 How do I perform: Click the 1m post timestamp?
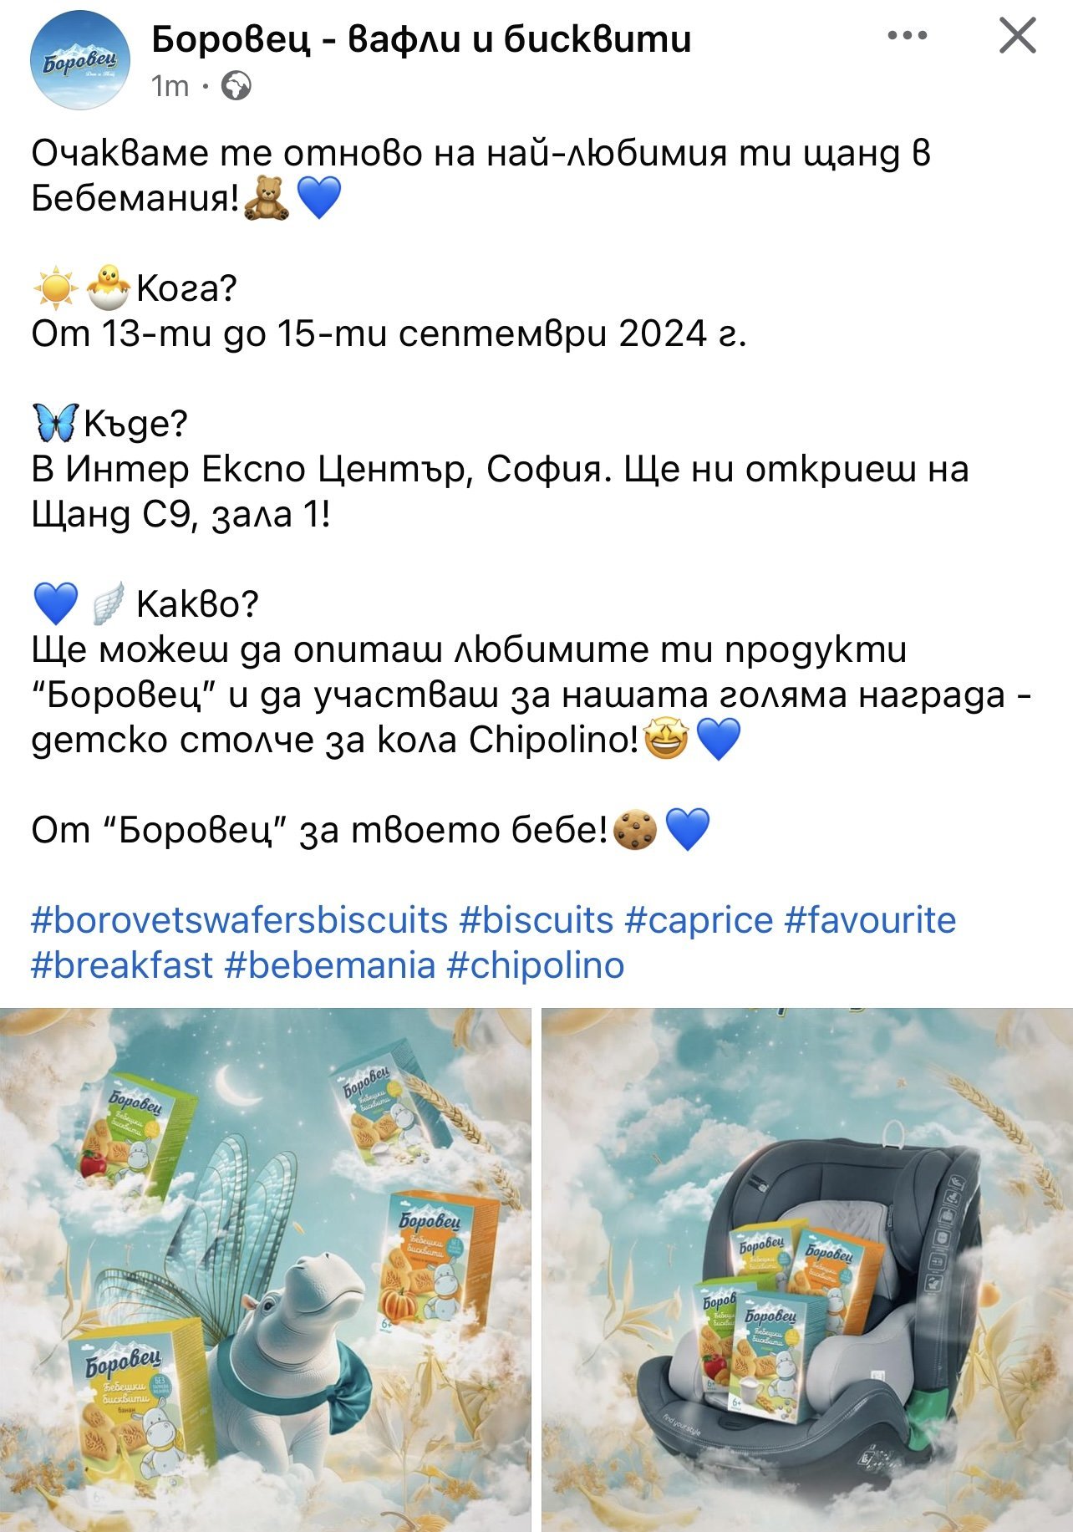point(170,86)
